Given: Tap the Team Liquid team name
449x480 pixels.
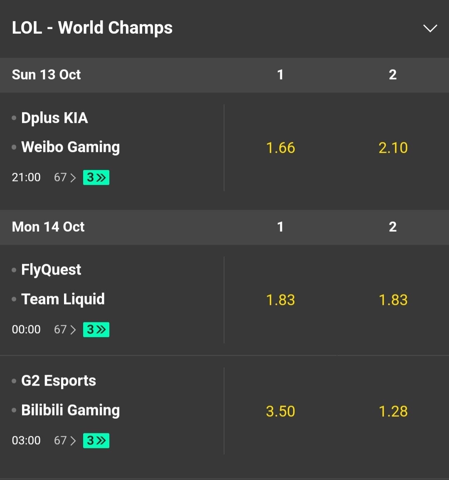Looking at the screenshot, I should [x=63, y=299].
